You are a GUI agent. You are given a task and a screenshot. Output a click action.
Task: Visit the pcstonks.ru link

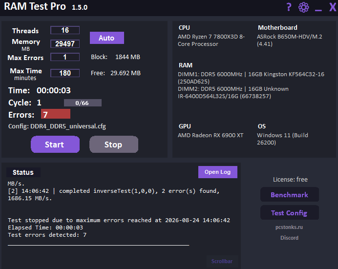[x=289, y=227]
